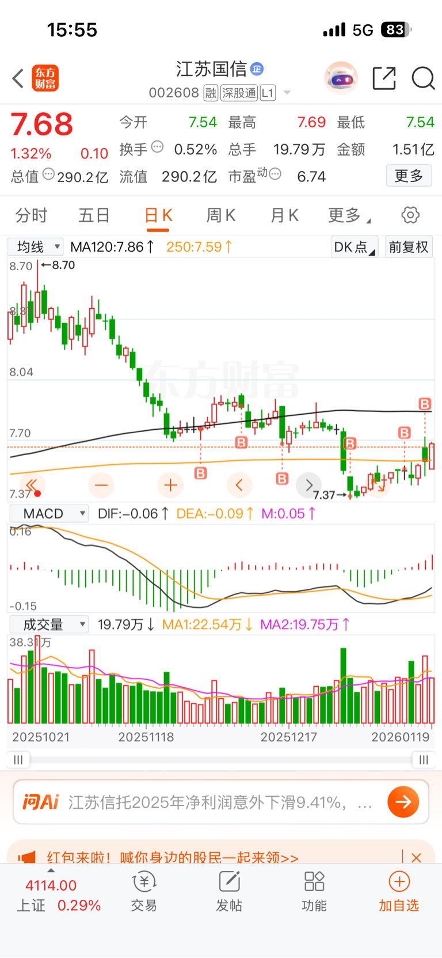Viewport: 442px width, 958px height.
Task: Open the MACD indicator dropdown
Action: click(49, 513)
